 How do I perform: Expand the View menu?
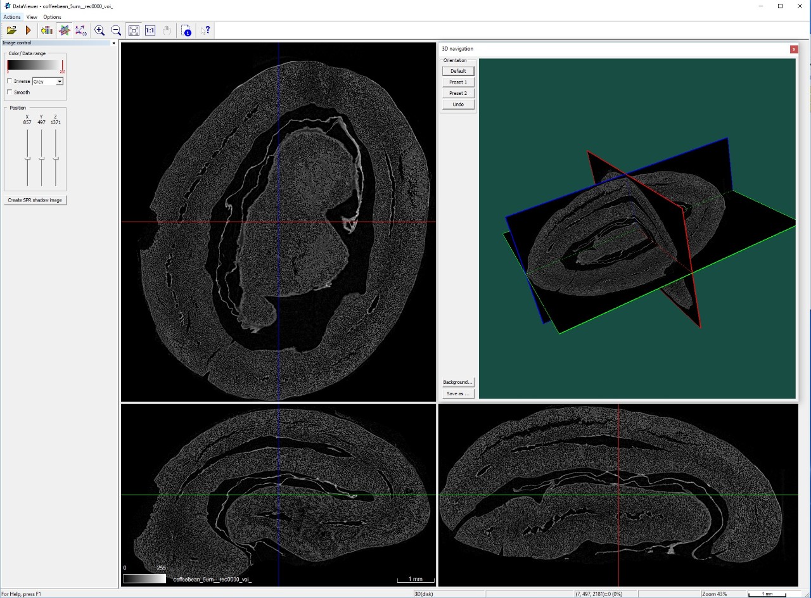pos(31,17)
